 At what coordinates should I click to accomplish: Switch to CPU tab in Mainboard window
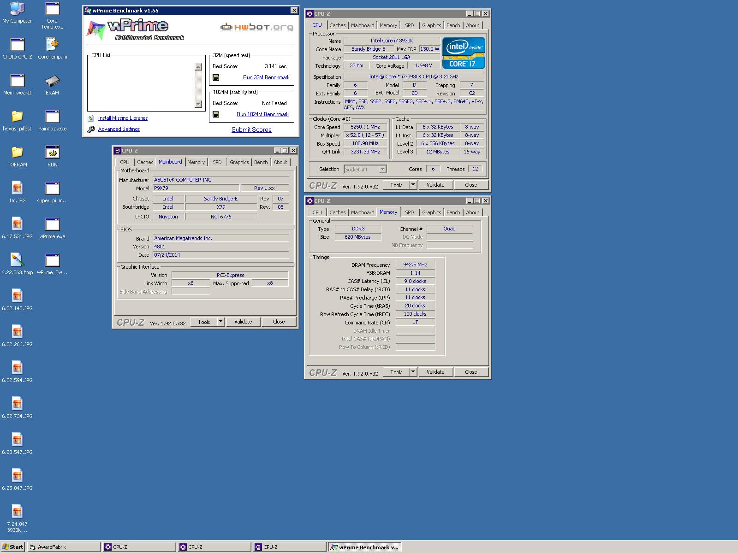(x=125, y=162)
